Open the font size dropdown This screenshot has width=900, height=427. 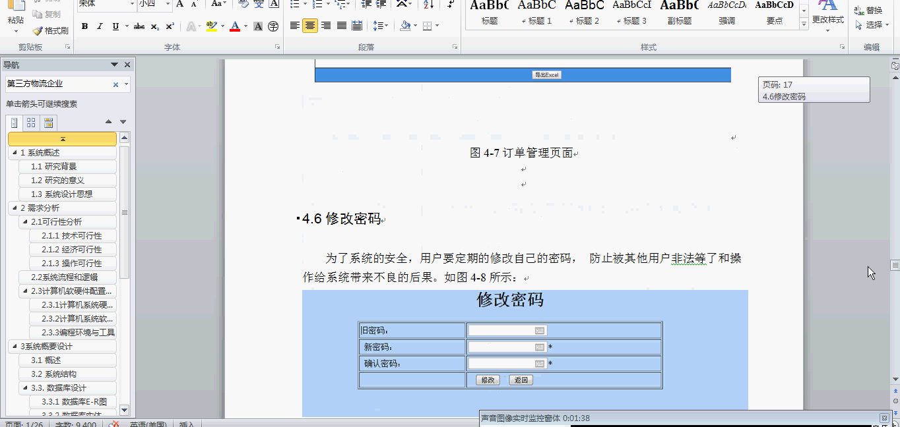coord(167,5)
